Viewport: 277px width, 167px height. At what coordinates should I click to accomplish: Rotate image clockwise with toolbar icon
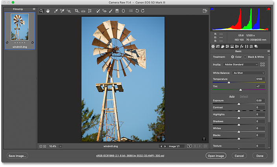[143, 11]
